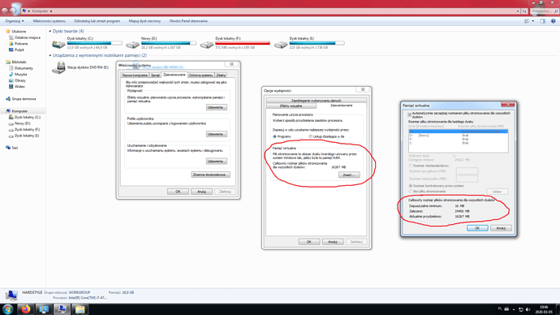Click Otwórz Panel sterowania
Viewport: 560px width, 315px height.
(x=188, y=21)
